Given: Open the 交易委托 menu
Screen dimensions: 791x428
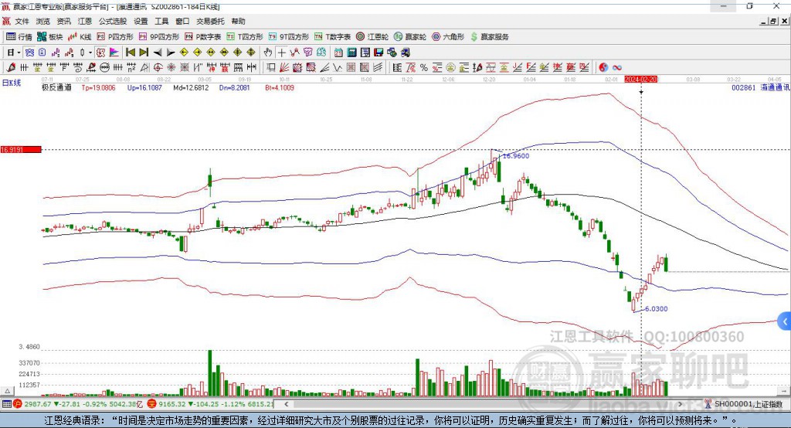Looking at the screenshot, I should 210,21.
